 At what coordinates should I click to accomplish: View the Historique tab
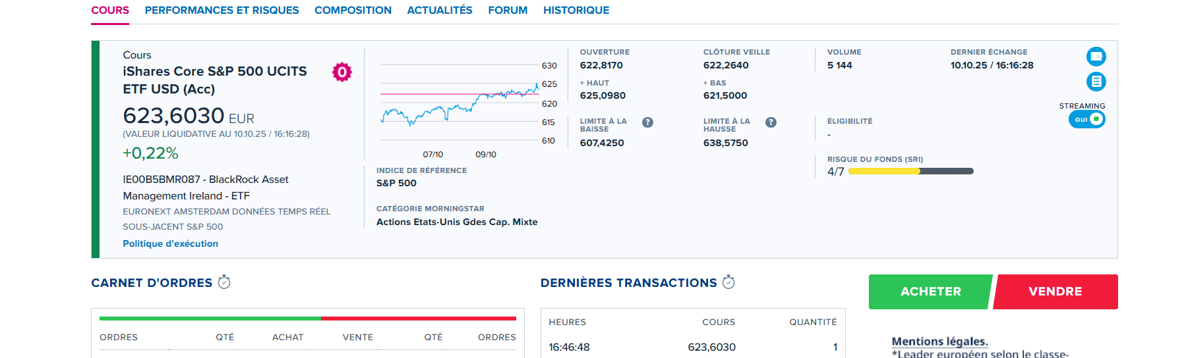click(576, 11)
